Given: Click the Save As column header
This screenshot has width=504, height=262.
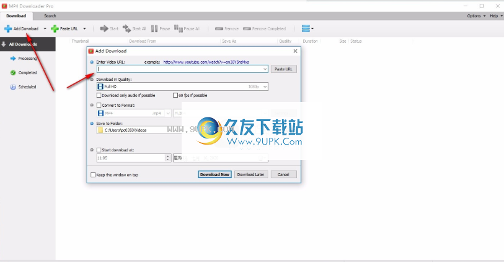Looking at the screenshot, I should [229, 41].
